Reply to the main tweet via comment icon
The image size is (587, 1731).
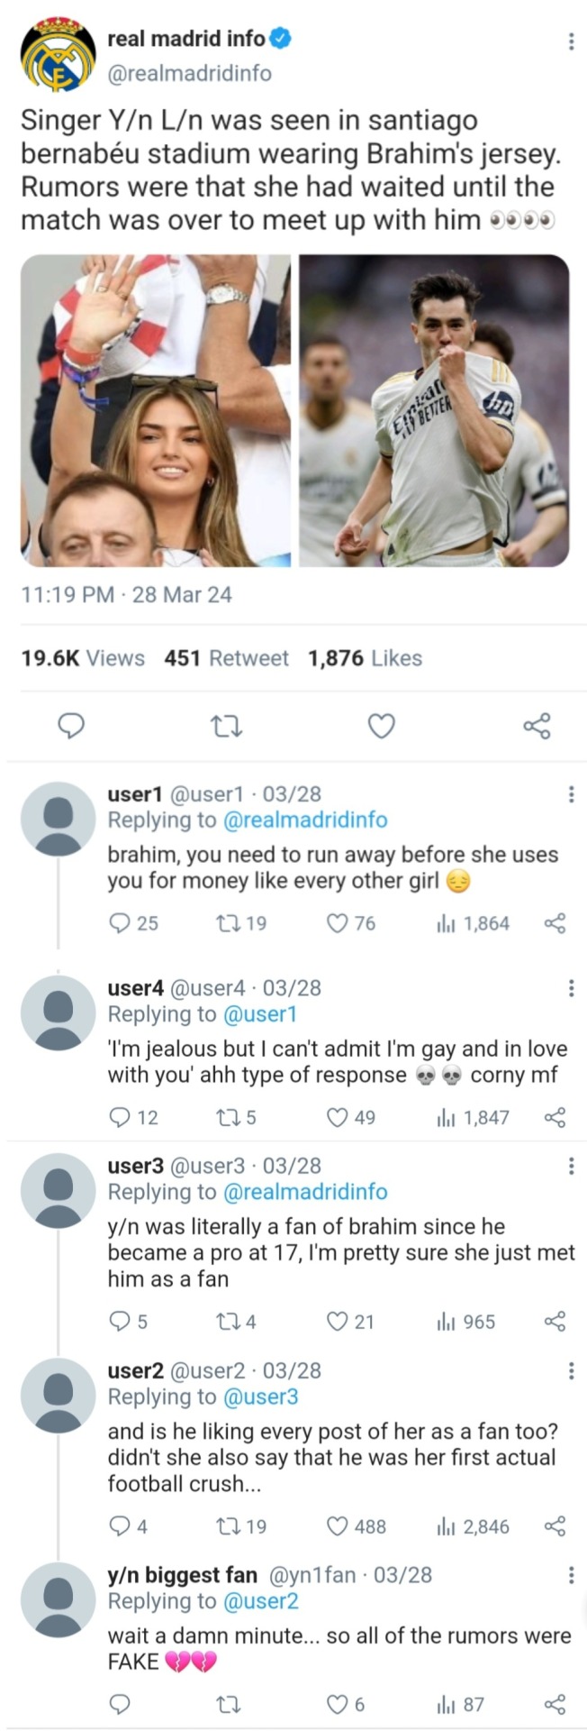click(x=71, y=726)
